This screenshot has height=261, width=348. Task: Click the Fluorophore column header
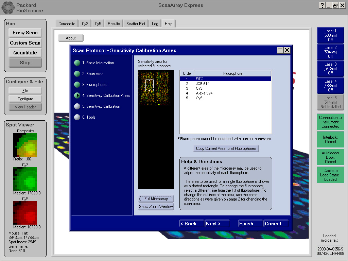tap(232, 73)
